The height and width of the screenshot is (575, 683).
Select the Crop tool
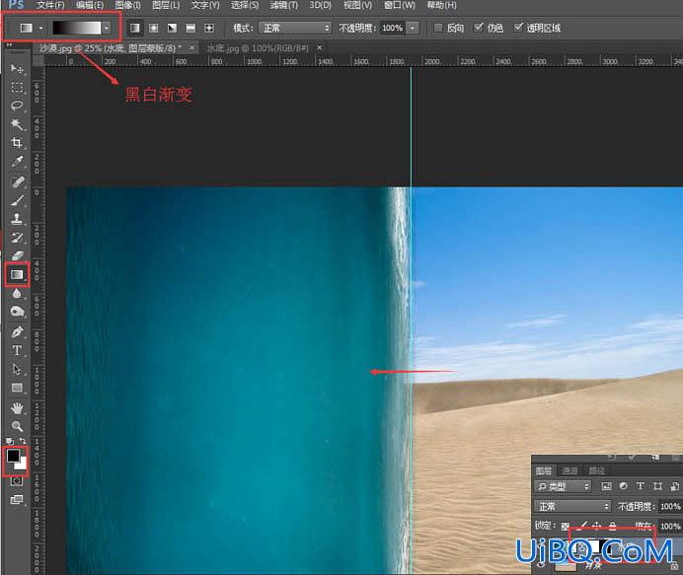pyautogui.click(x=17, y=143)
